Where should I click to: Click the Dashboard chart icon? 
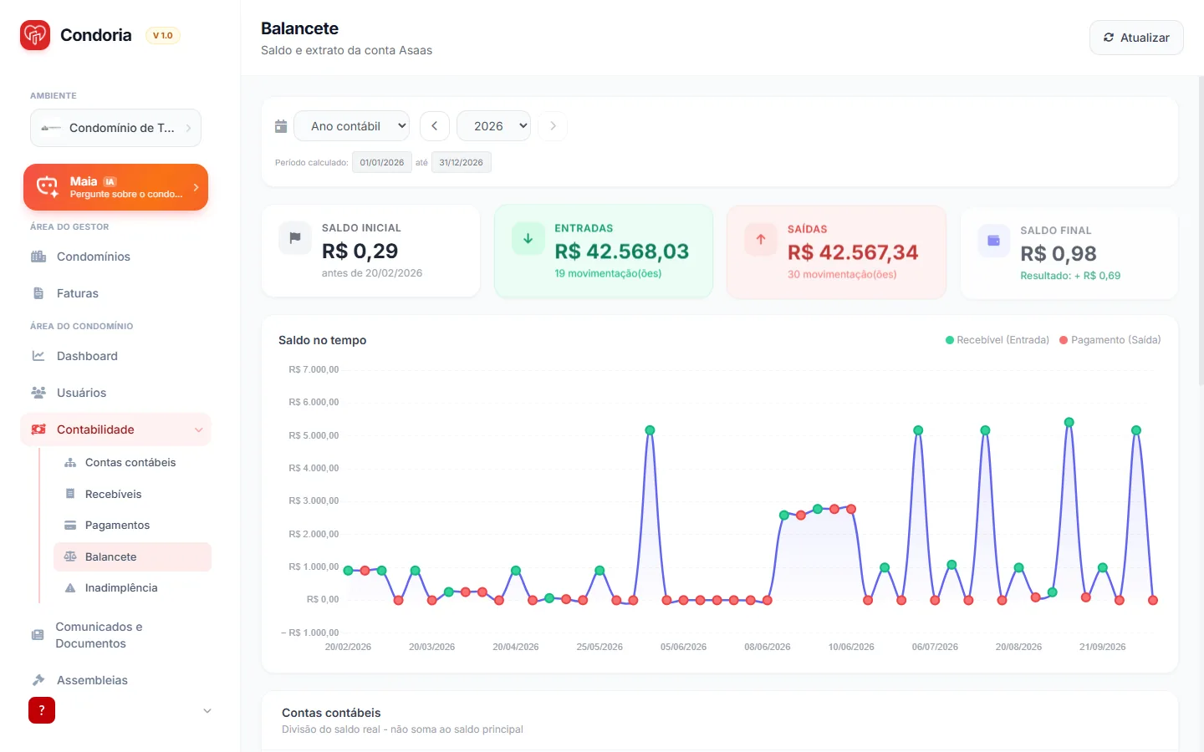pyautogui.click(x=38, y=356)
